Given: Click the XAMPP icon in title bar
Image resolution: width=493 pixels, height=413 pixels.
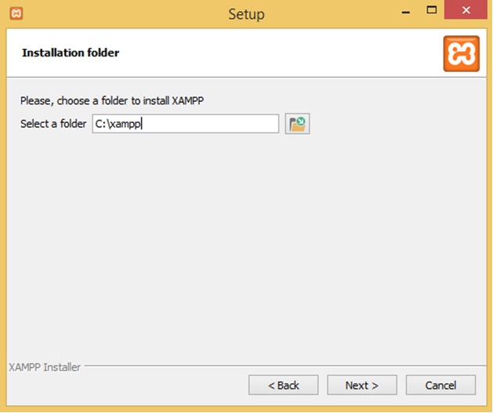Looking at the screenshot, I should point(16,14).
